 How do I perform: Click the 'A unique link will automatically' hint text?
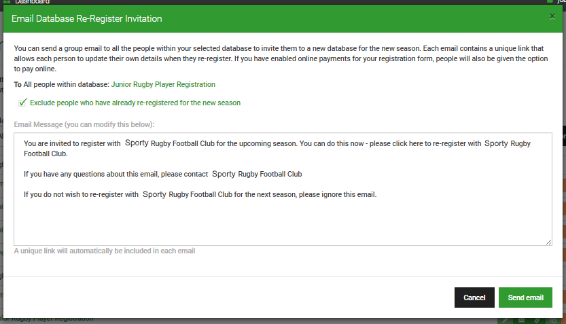click(105, 251)
